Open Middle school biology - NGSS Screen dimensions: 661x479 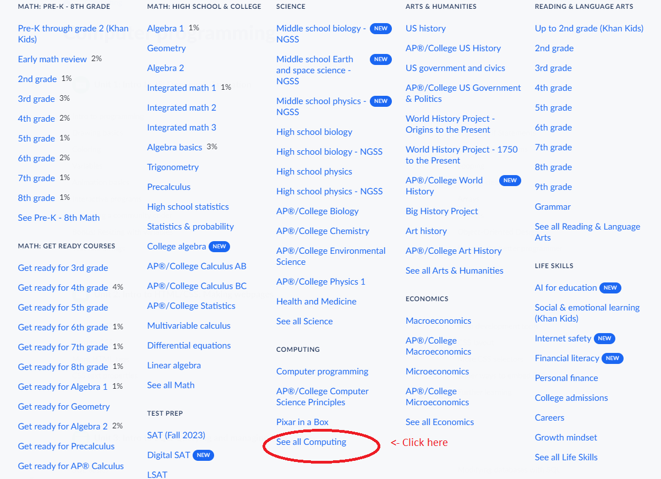320,34
